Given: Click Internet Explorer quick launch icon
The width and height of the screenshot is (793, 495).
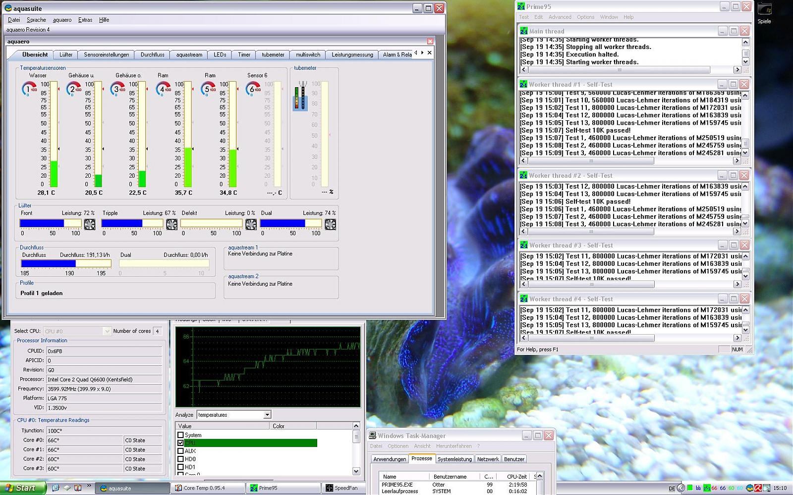Looking at the screenshot, I should [x=56, y=488].
